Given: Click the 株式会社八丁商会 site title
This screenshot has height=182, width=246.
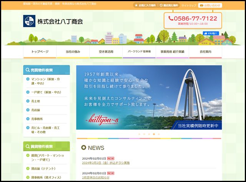Looking at the screenshot, I should click(60, 21).
